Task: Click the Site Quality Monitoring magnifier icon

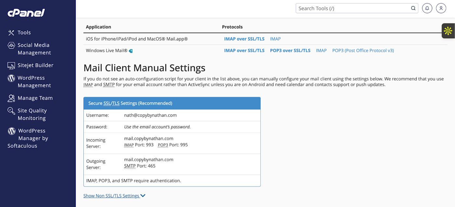Action: click(11, 111)
